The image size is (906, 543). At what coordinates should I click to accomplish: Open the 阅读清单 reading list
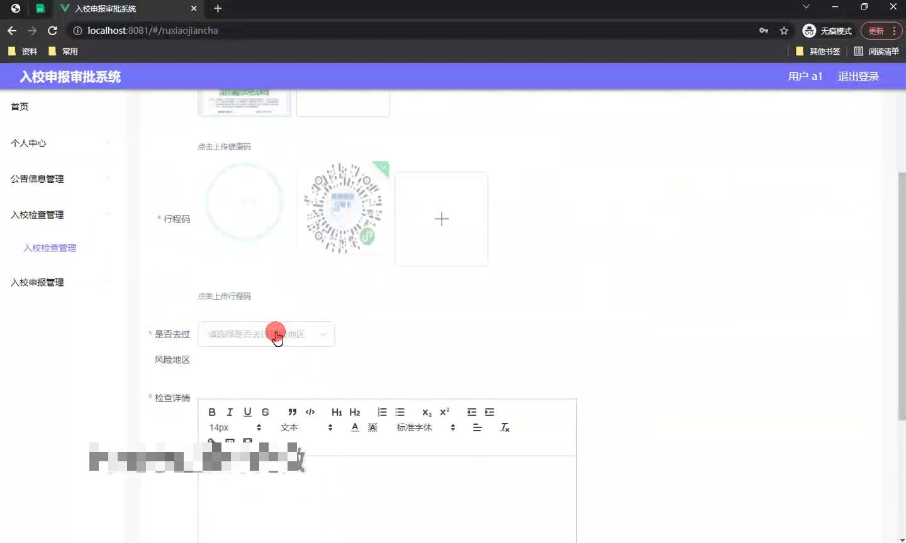[x=876, y=52]
